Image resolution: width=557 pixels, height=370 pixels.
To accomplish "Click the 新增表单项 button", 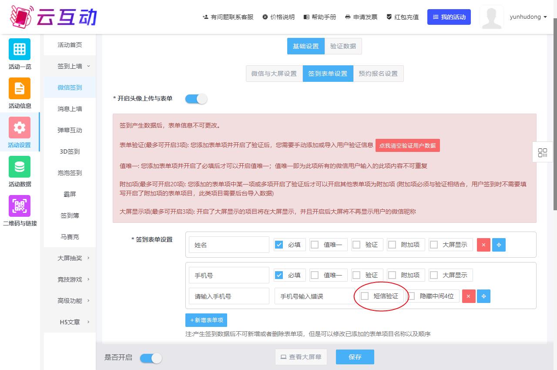I will click(x=206, y=320).
